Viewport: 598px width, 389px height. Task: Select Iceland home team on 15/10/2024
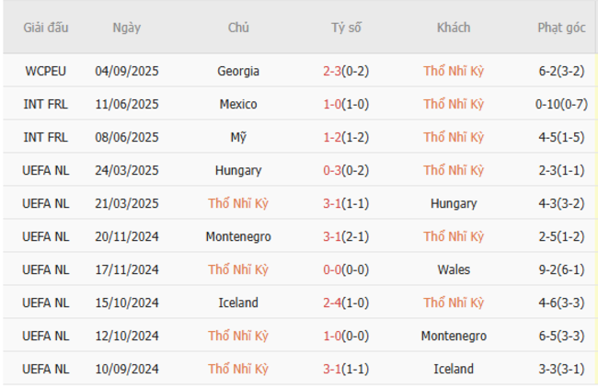point(238,303)
